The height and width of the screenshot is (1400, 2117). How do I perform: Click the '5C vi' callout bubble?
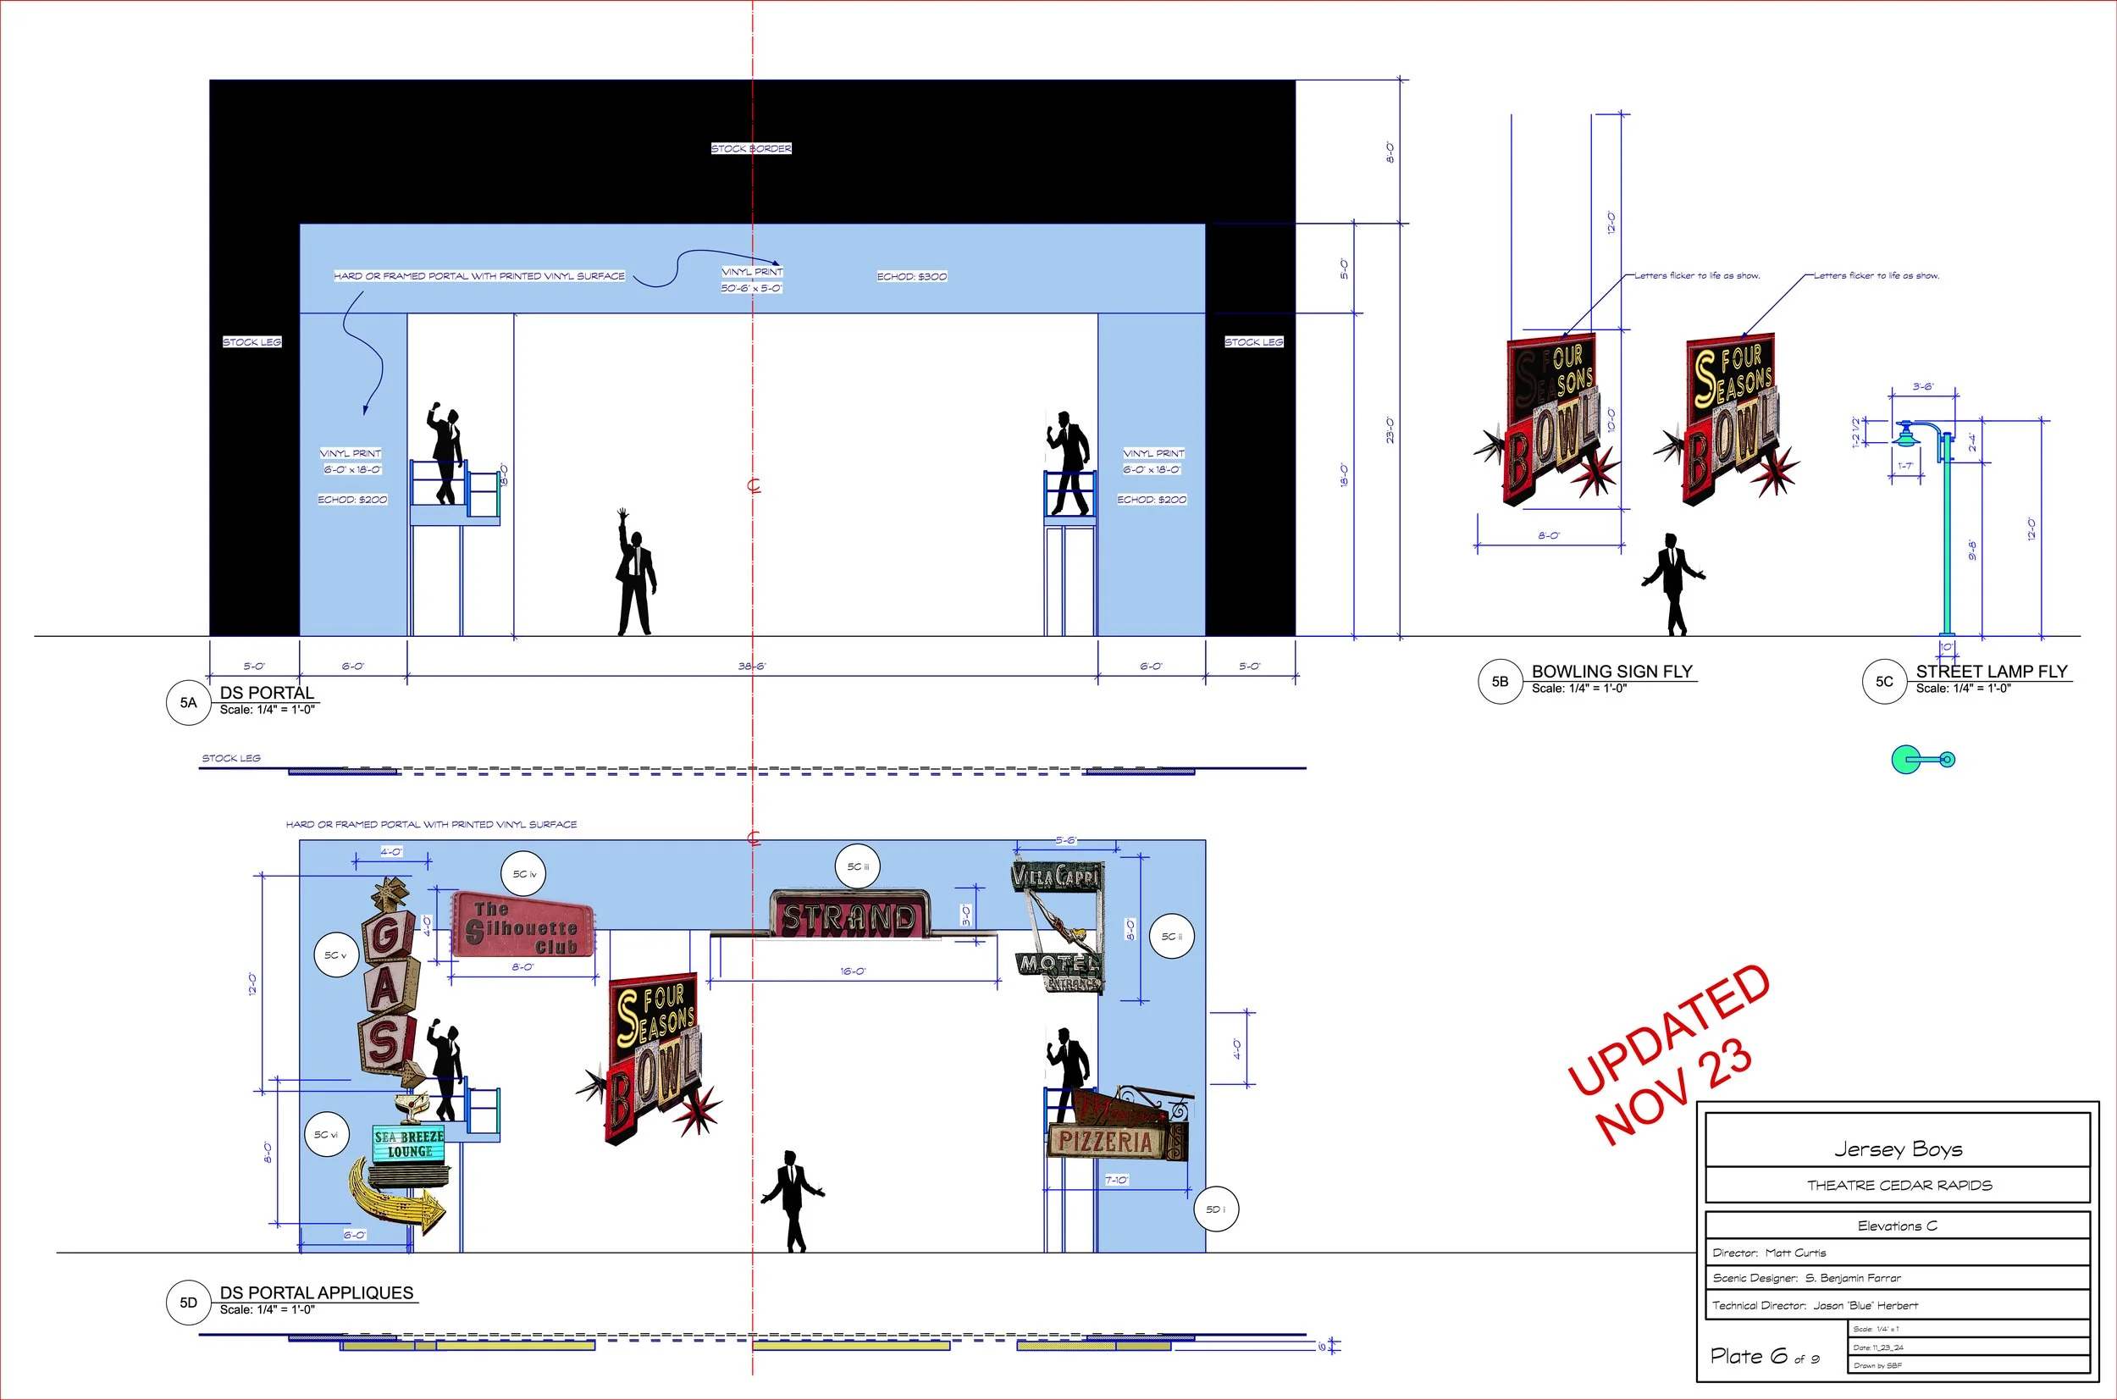coord(326,1135)
